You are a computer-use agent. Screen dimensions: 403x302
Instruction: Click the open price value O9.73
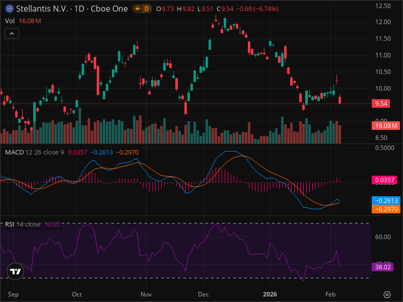click(165, 9)
